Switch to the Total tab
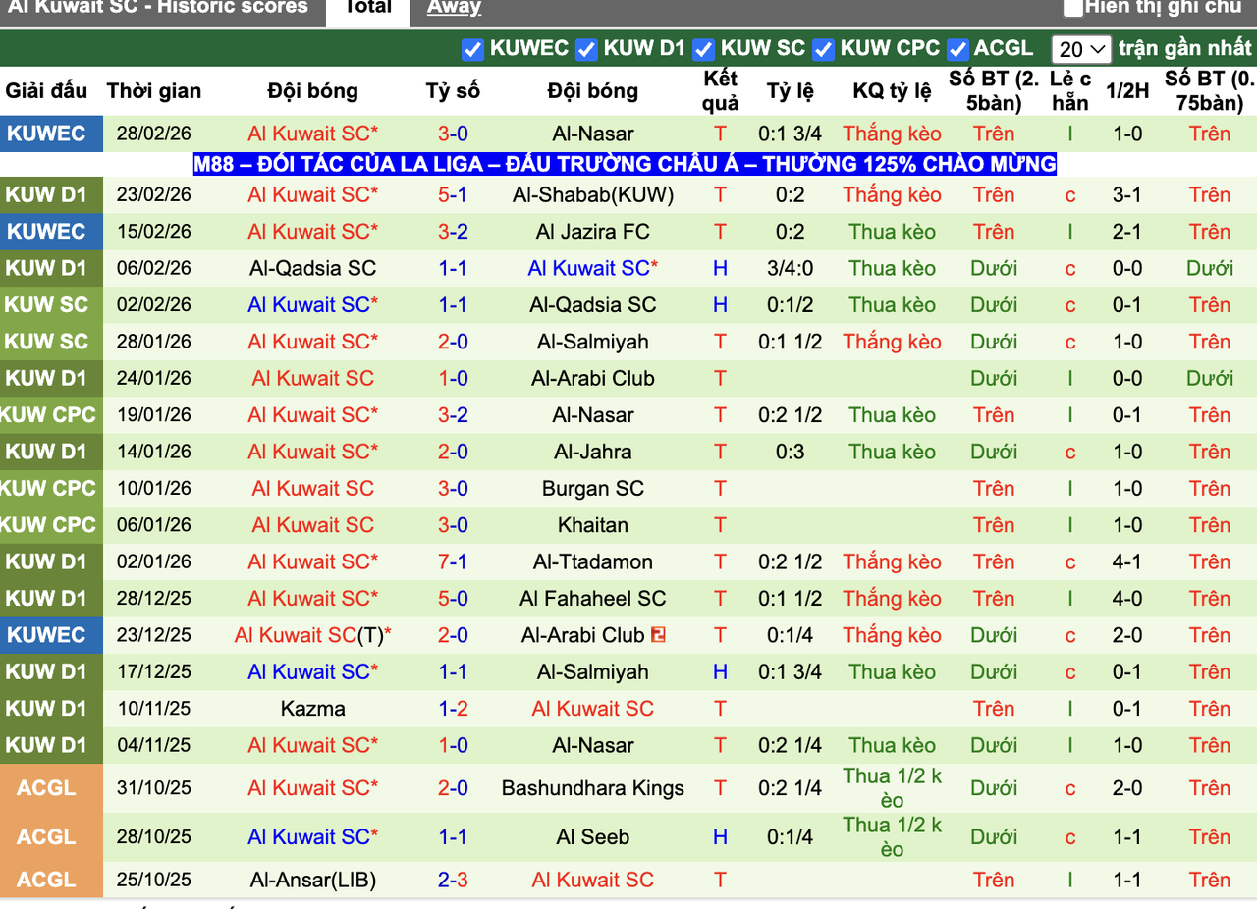The image size is (1257, 909). point(368,8)
